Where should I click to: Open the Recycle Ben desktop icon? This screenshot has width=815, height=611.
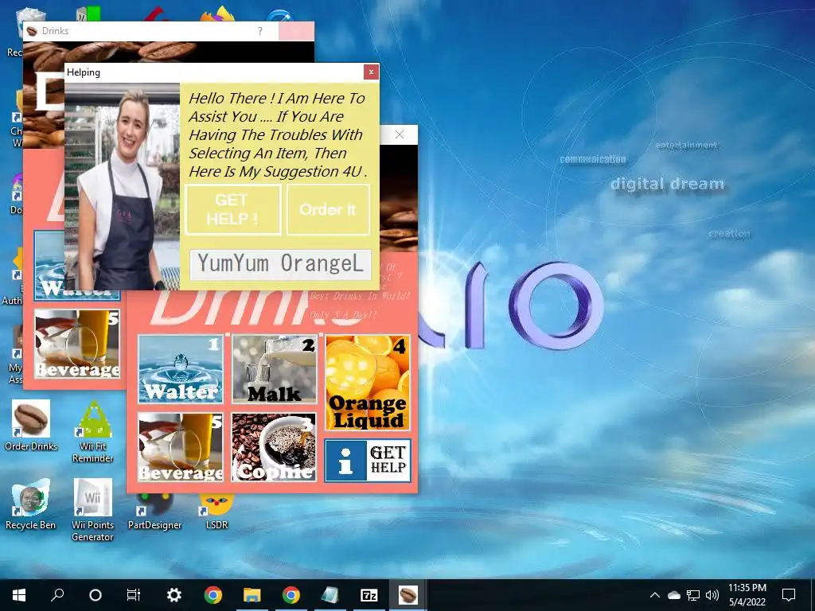pyautogui.click(x=31, y=504)
